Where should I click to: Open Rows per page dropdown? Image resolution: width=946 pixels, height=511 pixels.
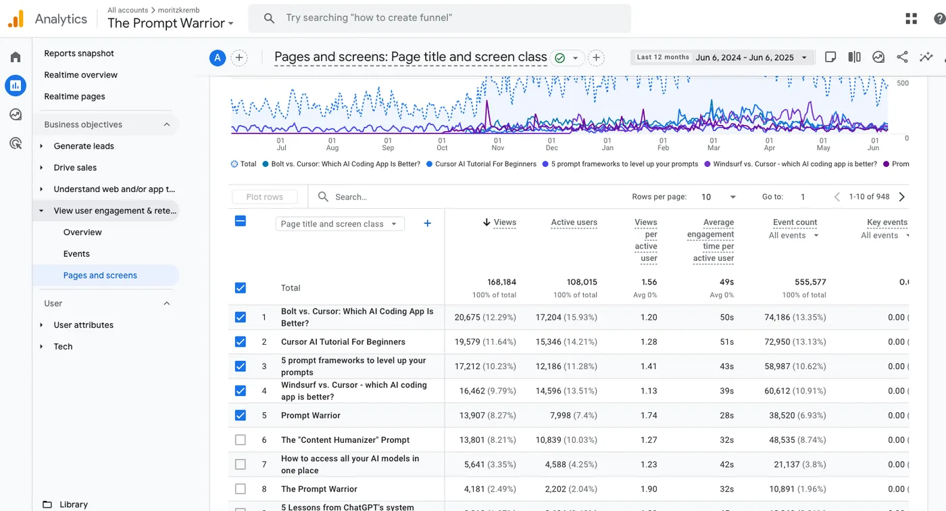[x=718, y=197]
